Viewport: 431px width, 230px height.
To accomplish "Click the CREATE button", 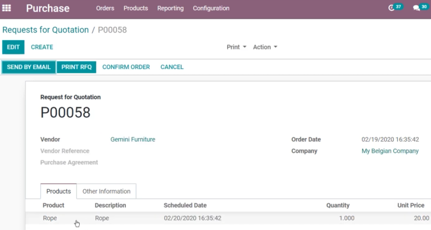I will [x=42, y=47].
